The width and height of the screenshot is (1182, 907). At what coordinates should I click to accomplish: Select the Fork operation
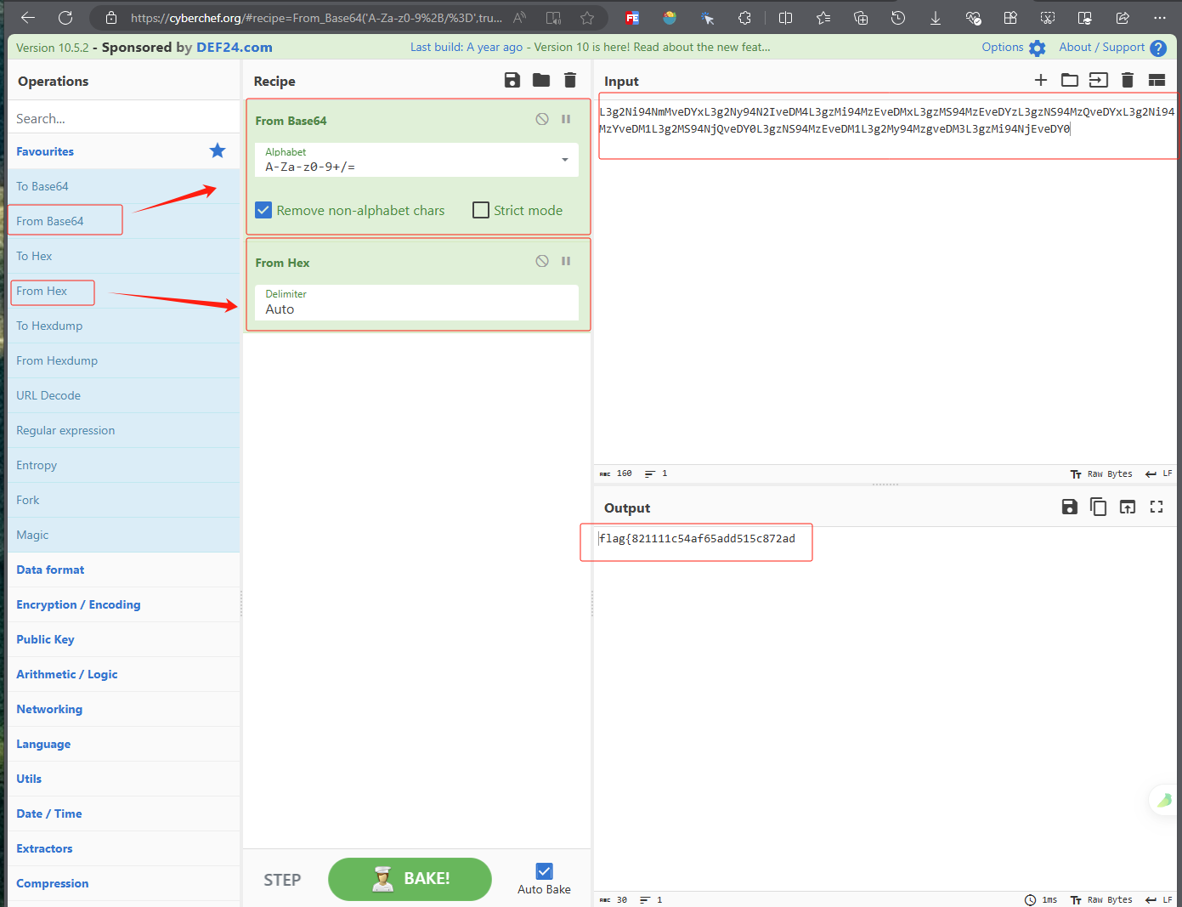[x=124, y=500]
